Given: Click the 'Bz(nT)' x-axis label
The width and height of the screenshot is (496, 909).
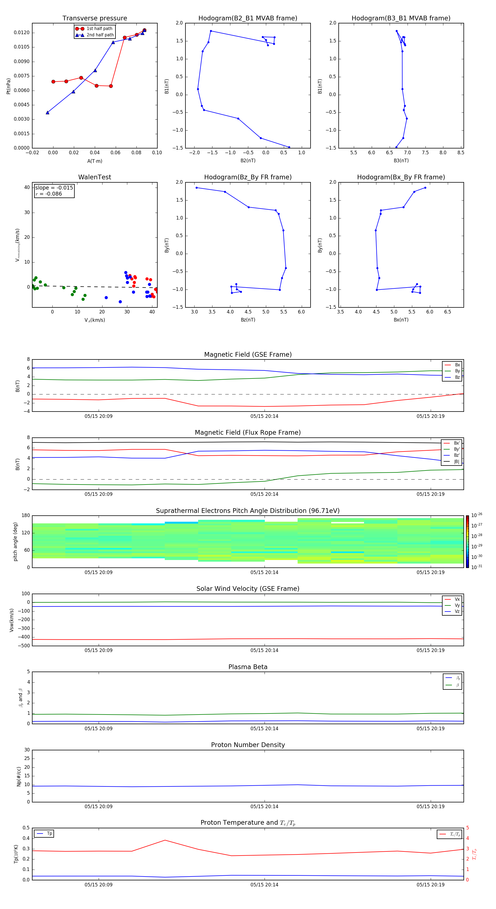Looking at the screenshot, I should click(x=248, y=320).
